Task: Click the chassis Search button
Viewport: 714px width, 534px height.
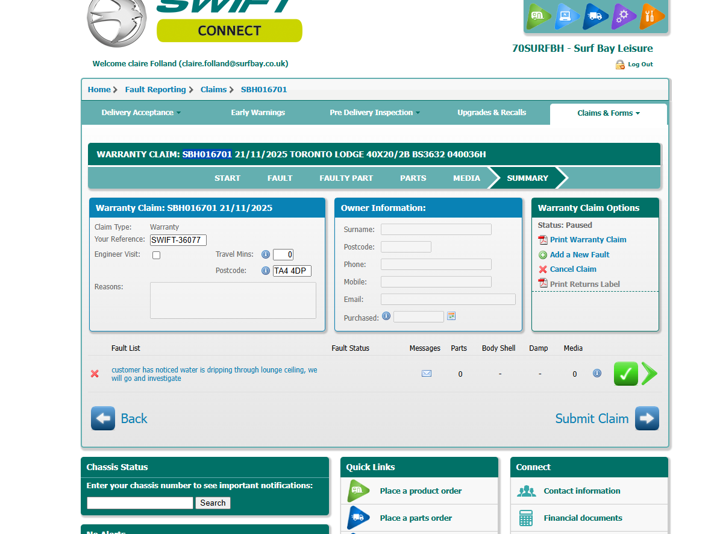Action: coord(213,503)
